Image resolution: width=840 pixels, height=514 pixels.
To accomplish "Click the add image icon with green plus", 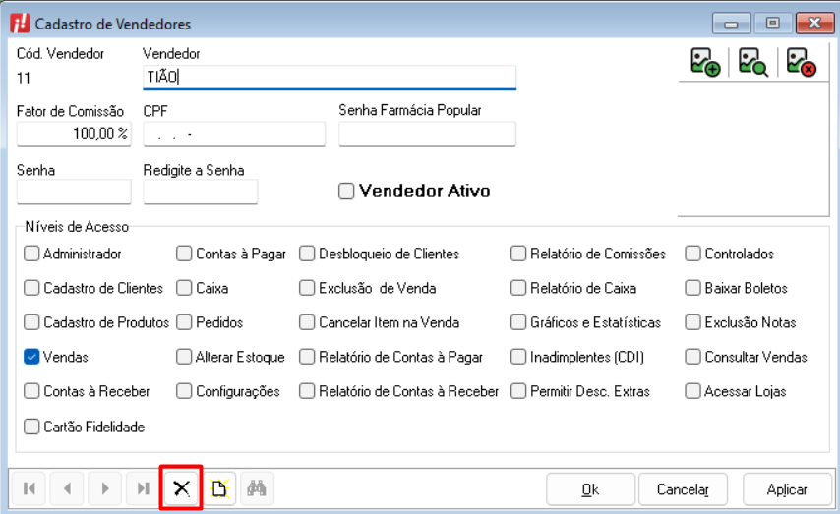I will (704, 62).
